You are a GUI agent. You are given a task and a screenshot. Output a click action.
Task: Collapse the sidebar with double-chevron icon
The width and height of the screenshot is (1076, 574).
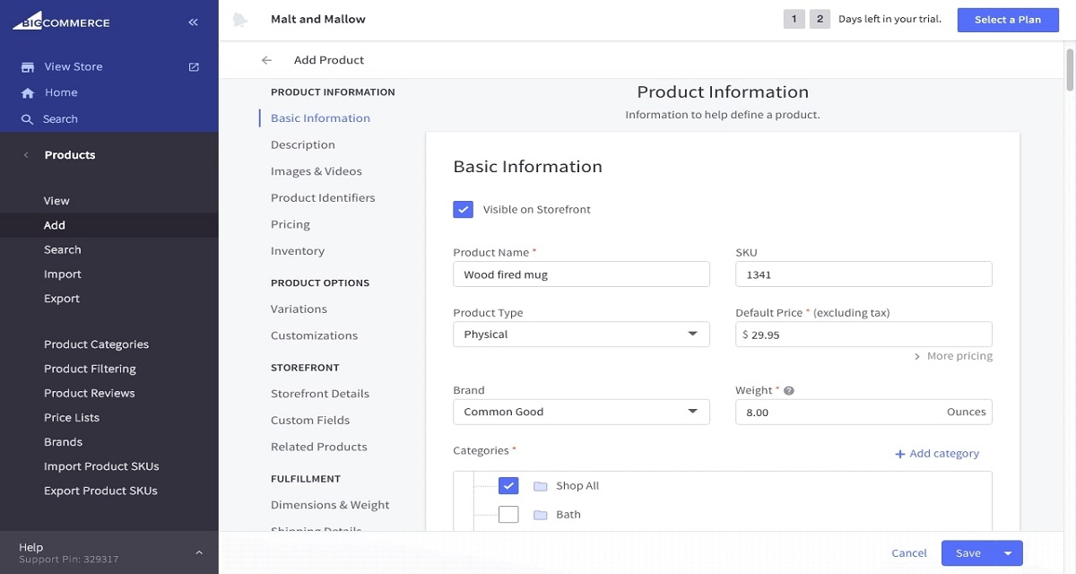pos(193,22)
